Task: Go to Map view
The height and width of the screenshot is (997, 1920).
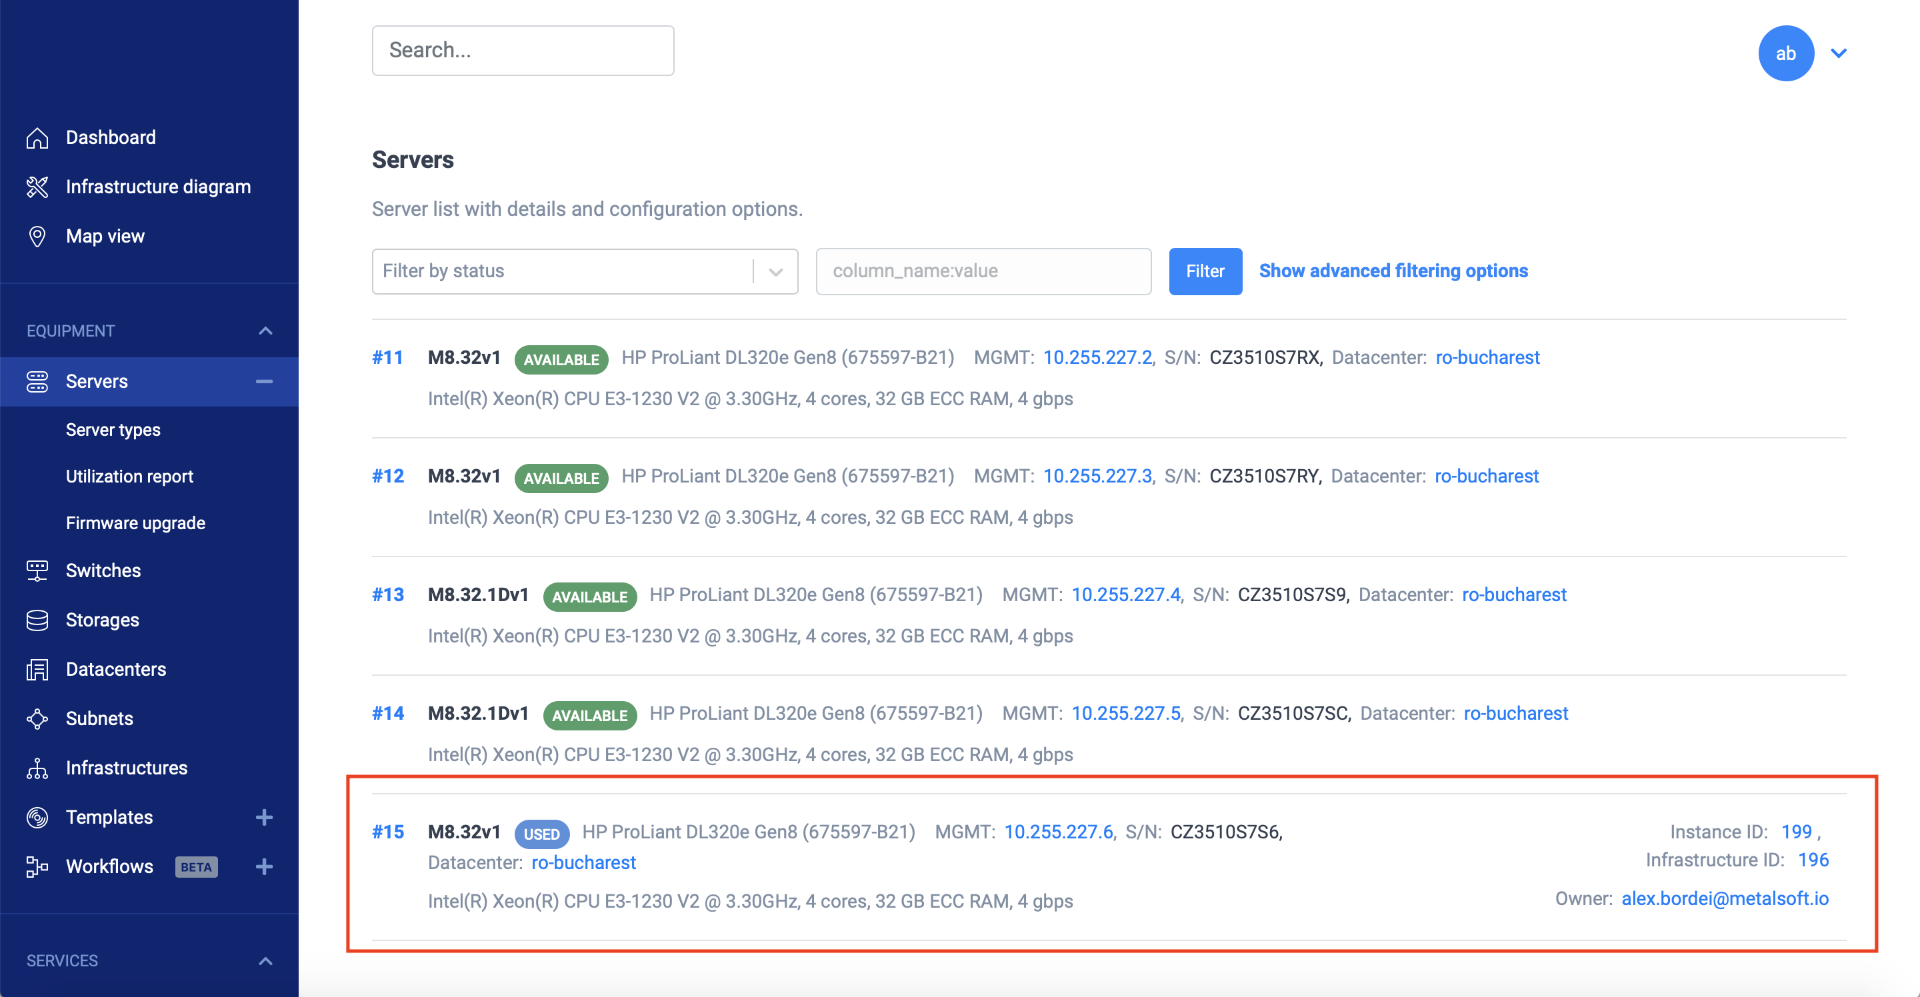Action: coord(105,236)
